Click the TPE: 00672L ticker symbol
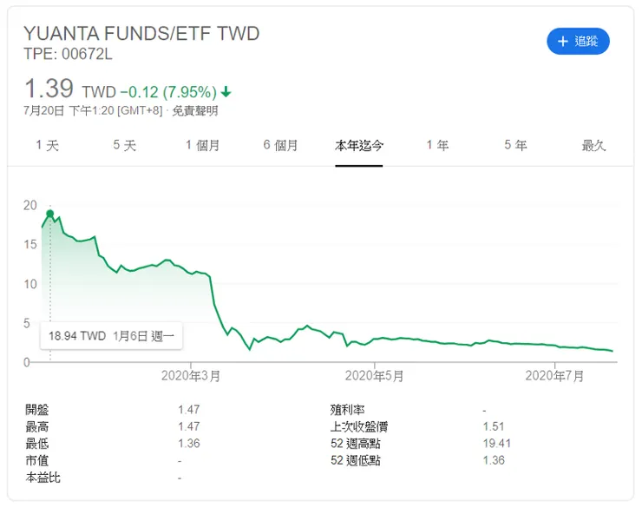Viewport: 642px width, 508px height. click(68, 54)
